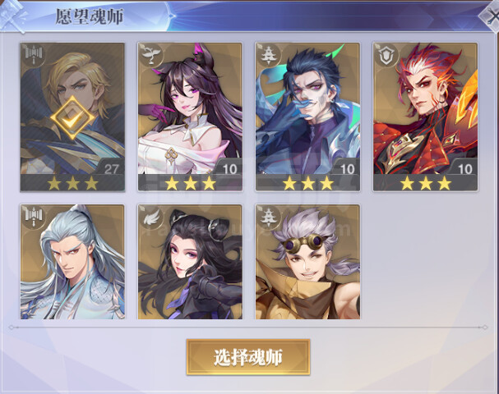The width and height of the screenshot is (499, 394).
Task: Click the shield class icon on red-haired card
Action: tap(386, 55)
